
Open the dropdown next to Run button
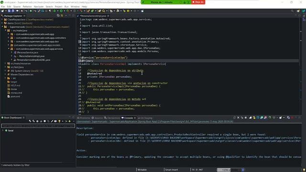click(64, 11)
